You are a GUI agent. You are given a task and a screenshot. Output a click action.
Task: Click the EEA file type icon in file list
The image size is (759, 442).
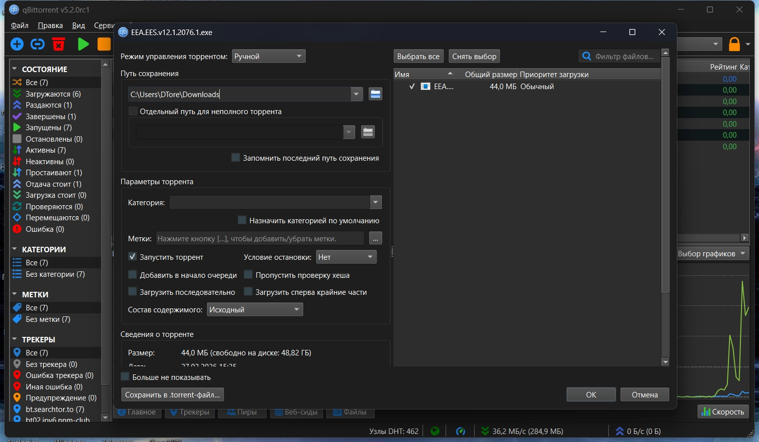coord(426,87)
